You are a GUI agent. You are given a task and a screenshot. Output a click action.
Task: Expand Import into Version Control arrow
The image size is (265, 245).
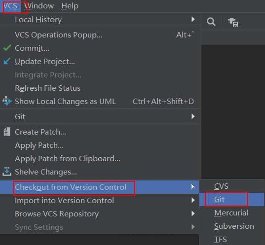click(193, 200)
